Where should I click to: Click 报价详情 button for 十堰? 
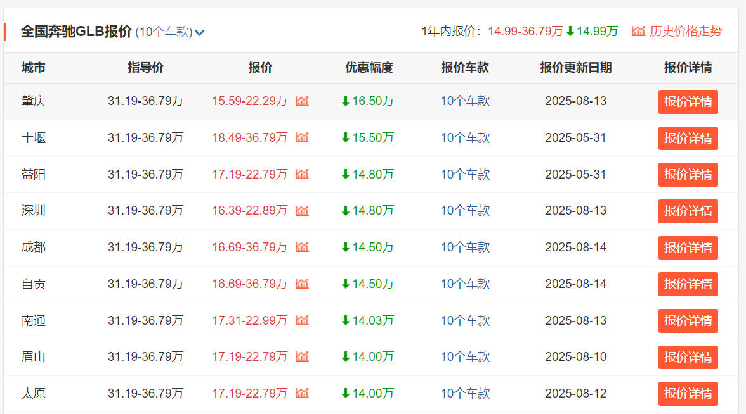[688, 138]
